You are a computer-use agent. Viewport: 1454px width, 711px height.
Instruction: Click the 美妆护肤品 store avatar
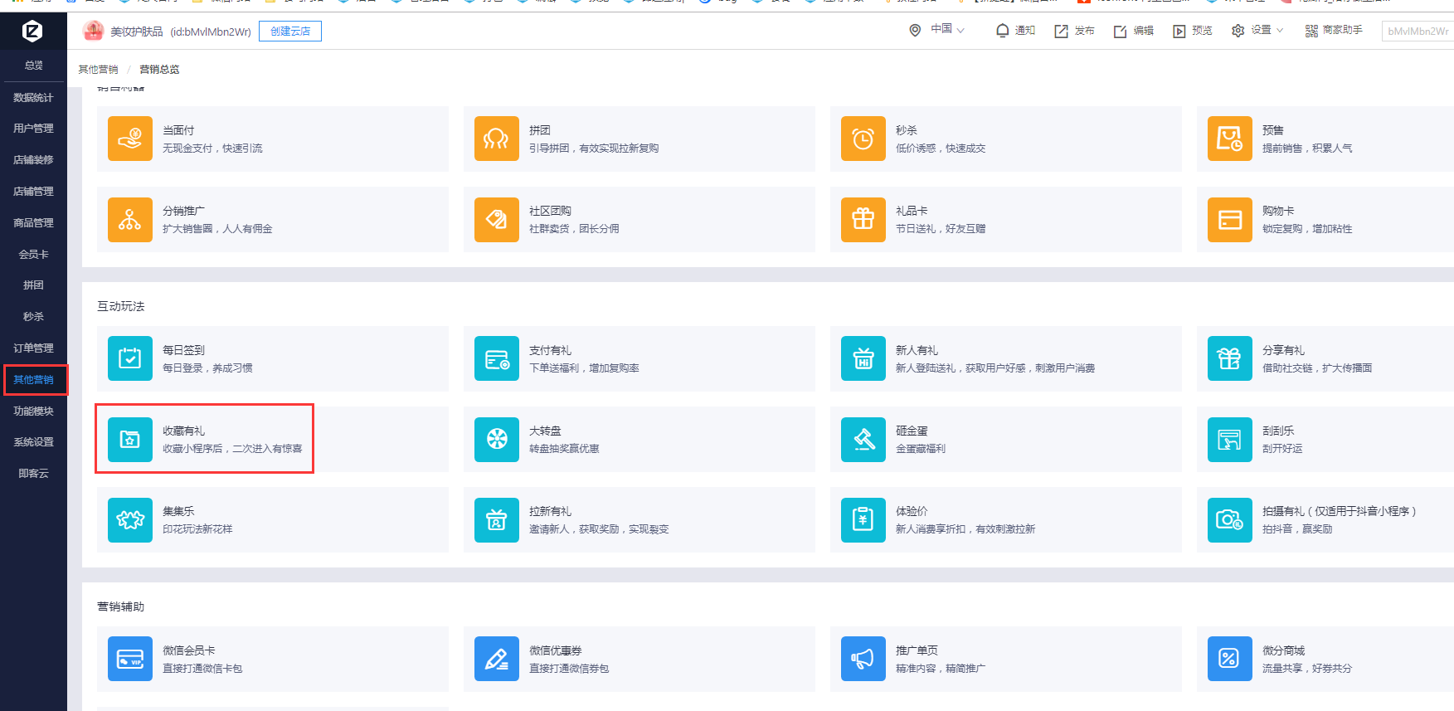(x=93, y=31)
